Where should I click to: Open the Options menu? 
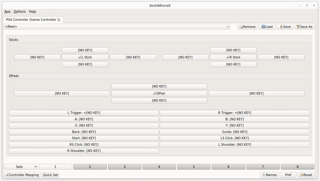click(20, 12)
